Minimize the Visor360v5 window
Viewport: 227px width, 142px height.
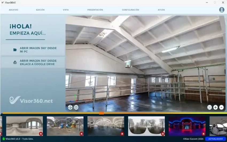(x=207, y=2)
